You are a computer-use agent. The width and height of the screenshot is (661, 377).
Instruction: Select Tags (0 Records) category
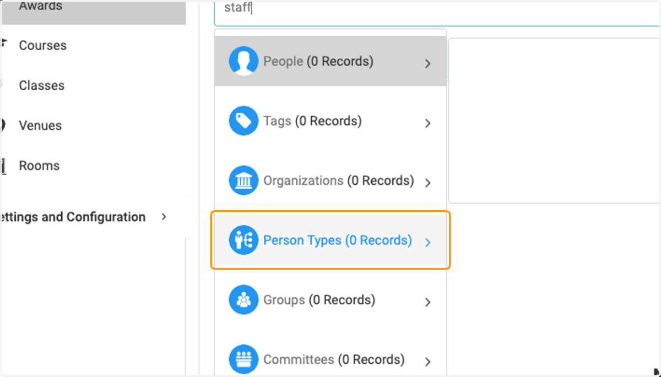tap(330, 121)
